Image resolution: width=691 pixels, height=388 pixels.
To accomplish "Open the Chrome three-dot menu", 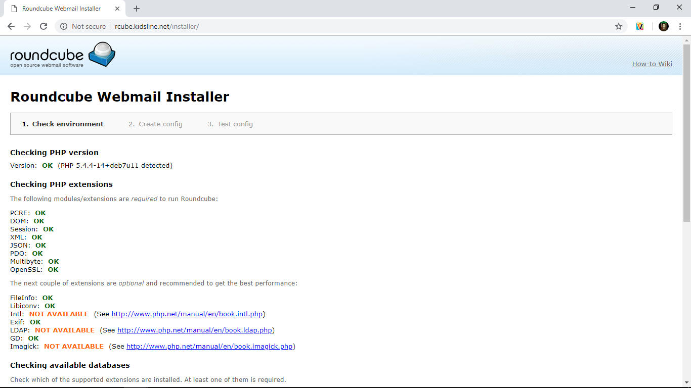I will pyautogui.click(x=680, y=26).
